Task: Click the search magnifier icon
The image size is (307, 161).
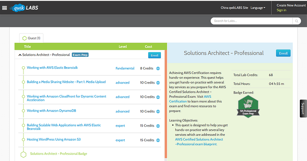Action: tap(297, 21)
